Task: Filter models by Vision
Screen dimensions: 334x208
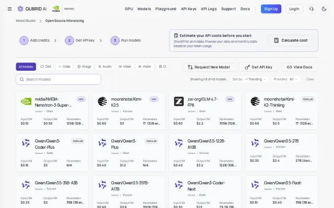Action: pos(145,67)
